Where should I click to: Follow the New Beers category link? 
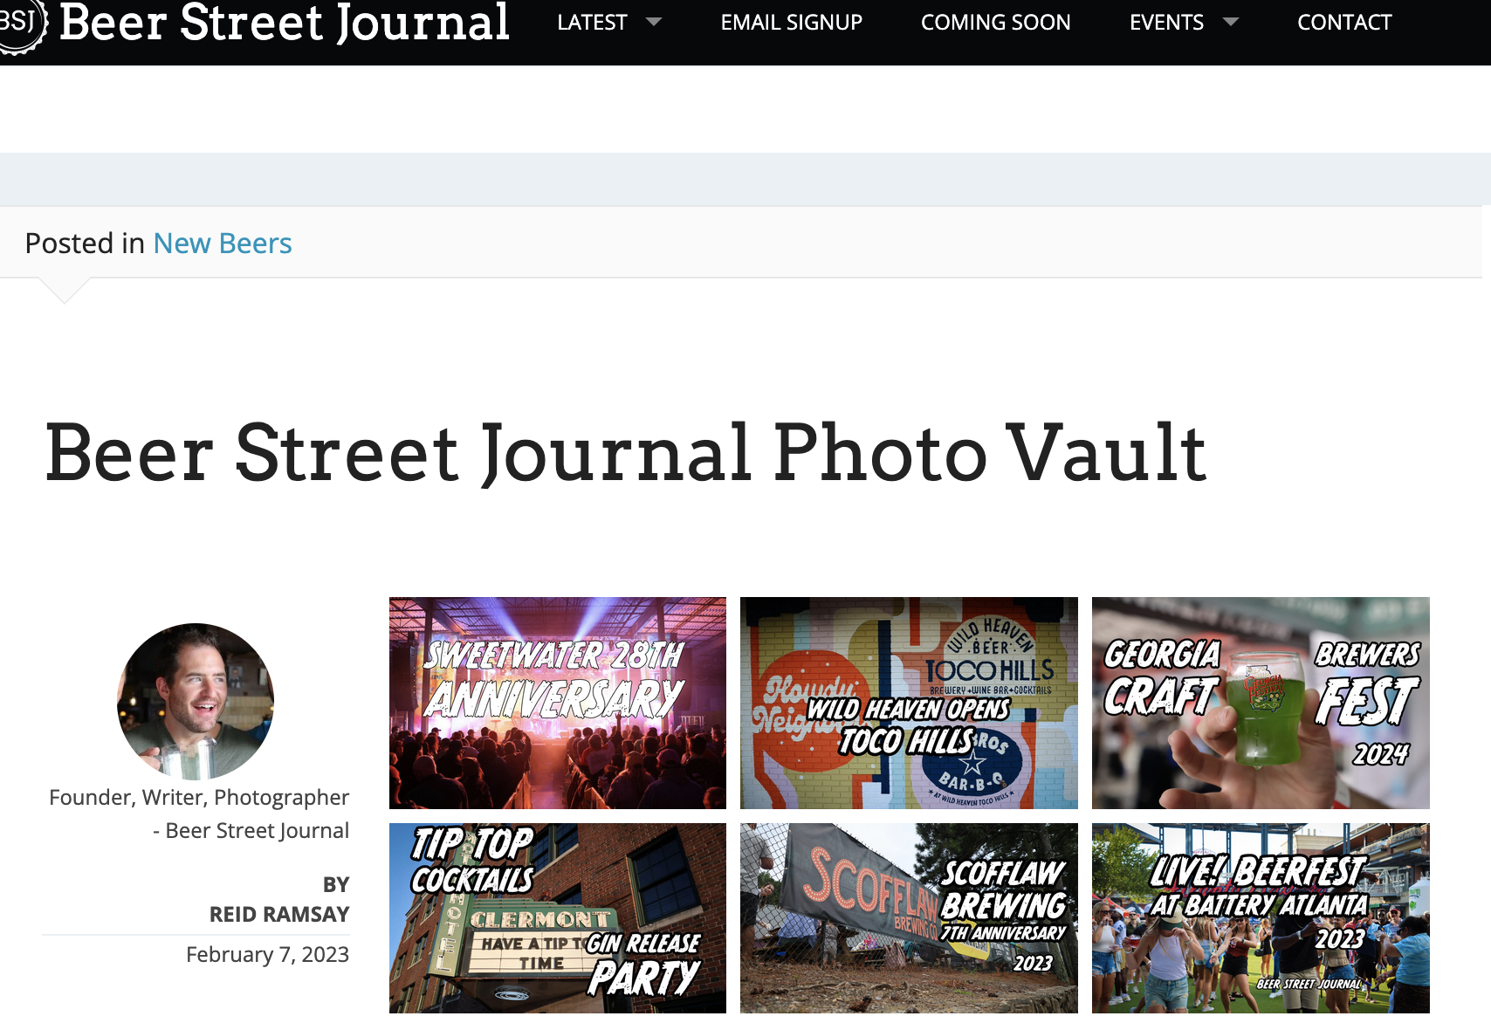tap(223, 244)
